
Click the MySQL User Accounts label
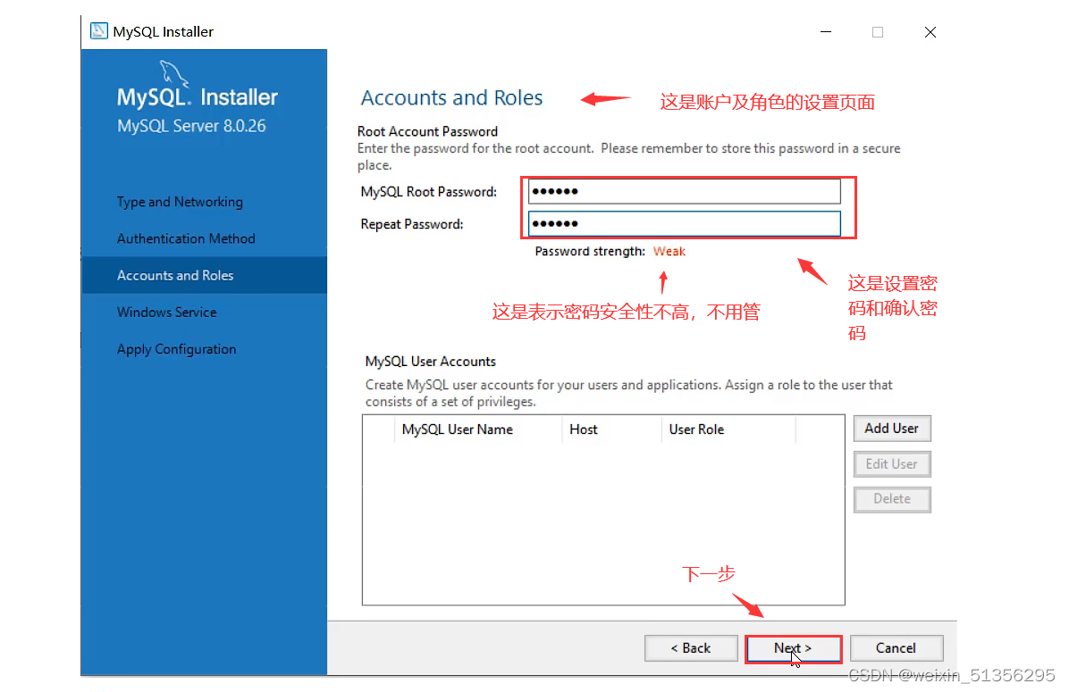point(430,362)
